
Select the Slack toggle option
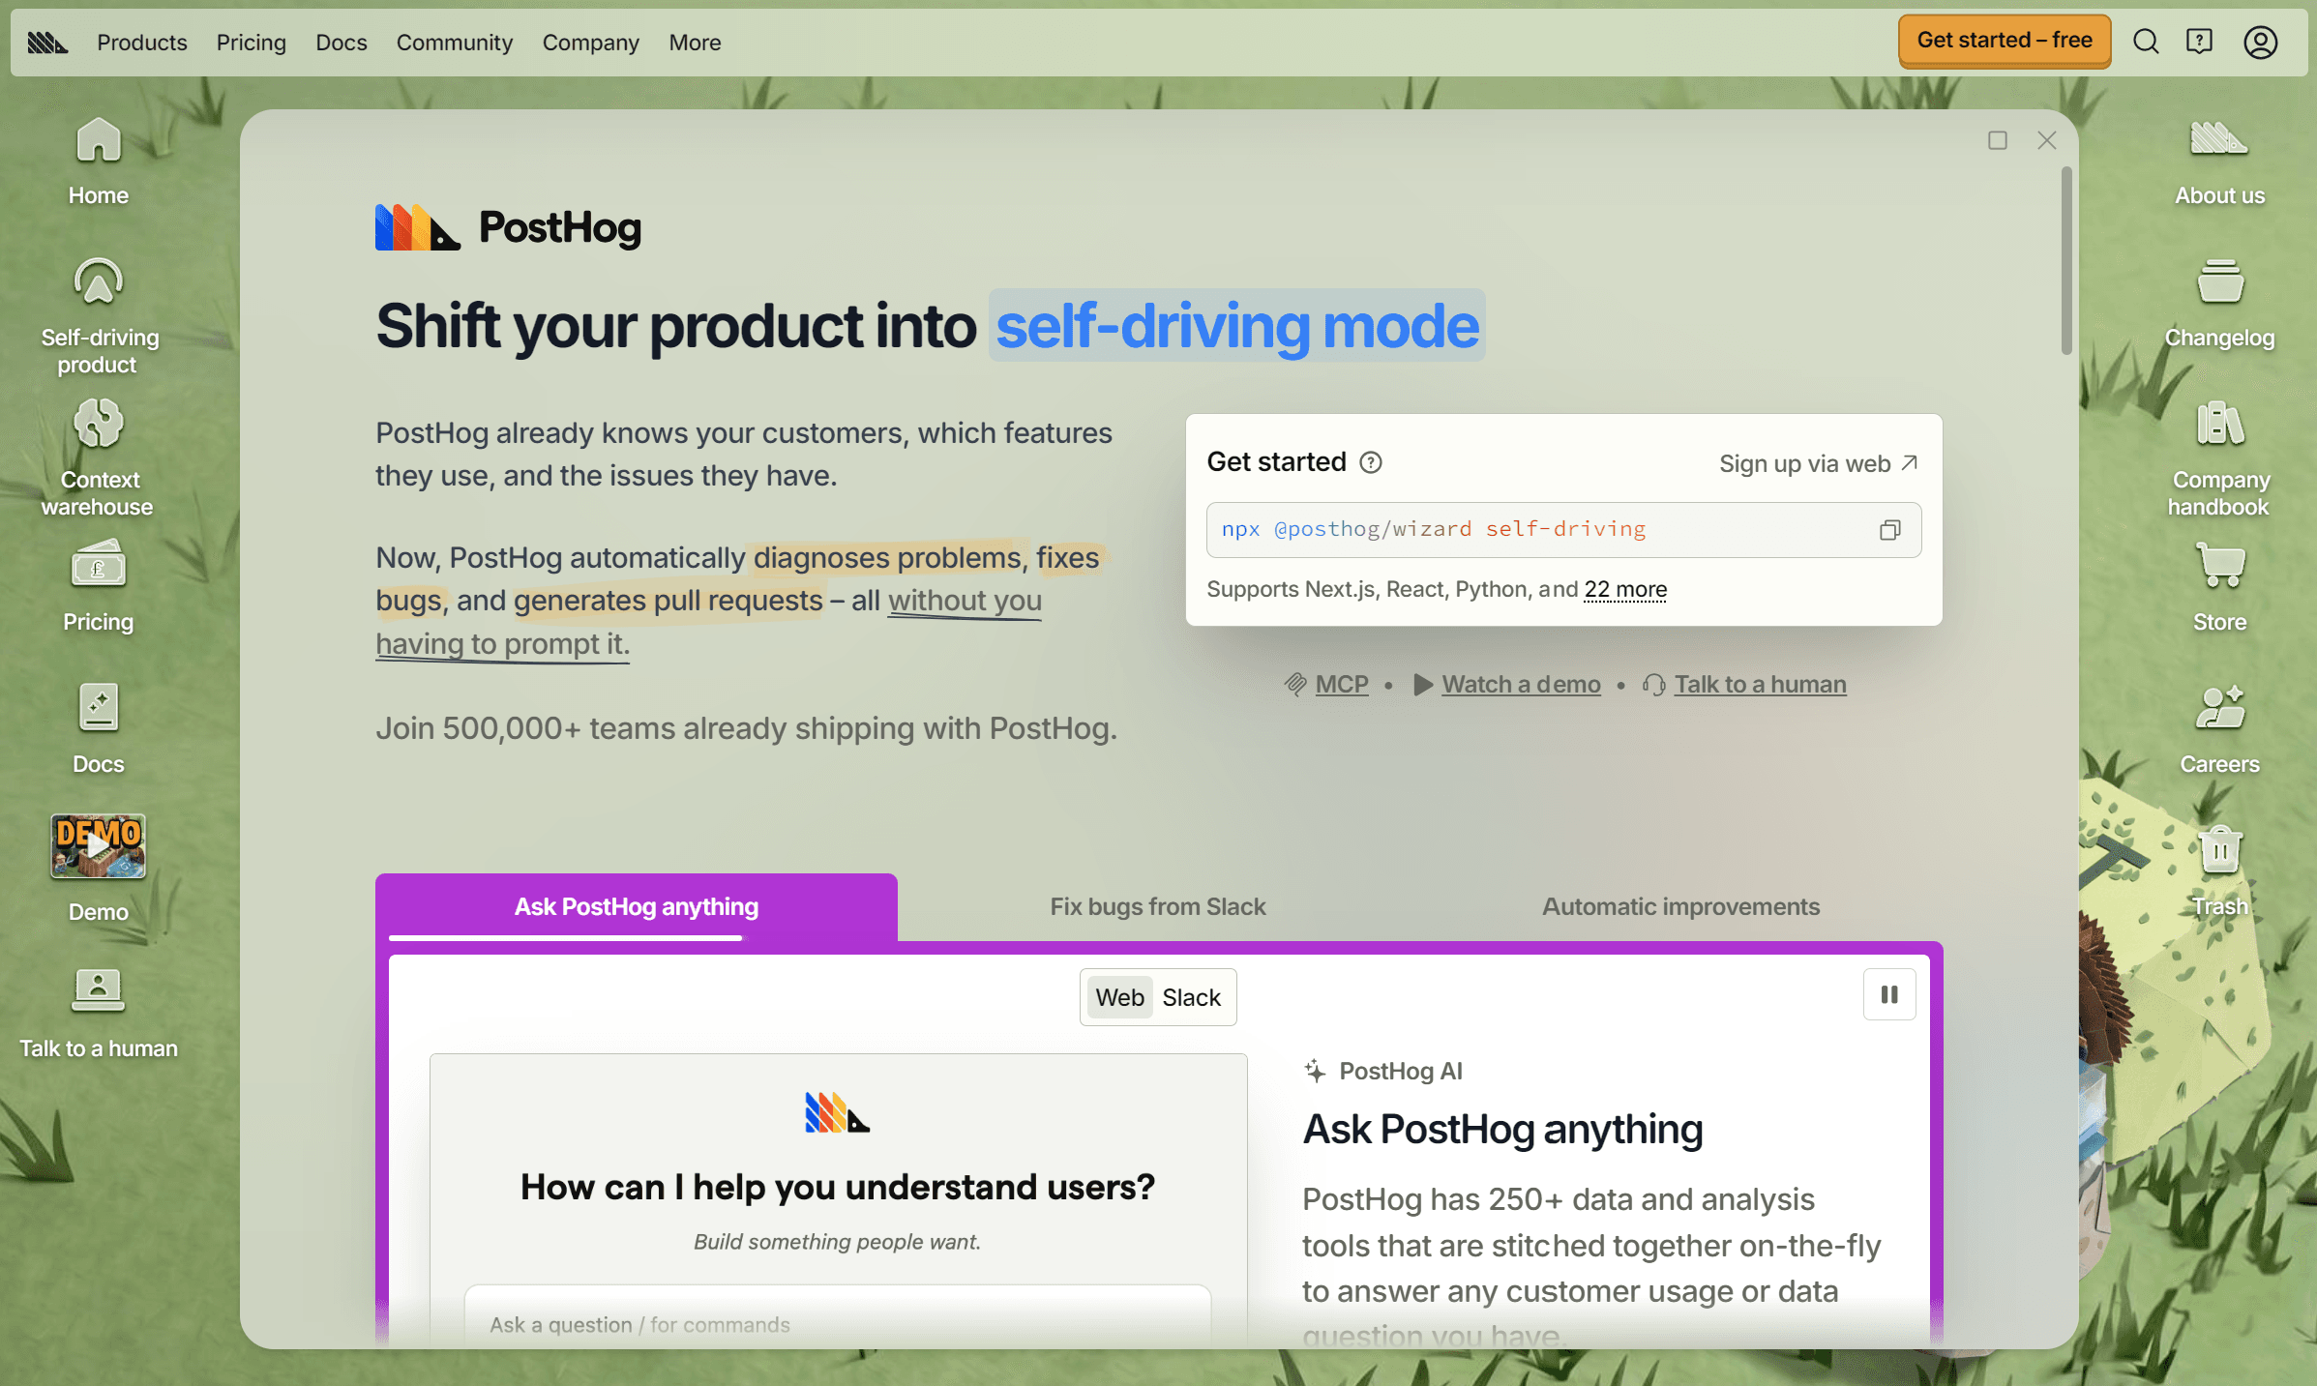(x=1192, y=997)
